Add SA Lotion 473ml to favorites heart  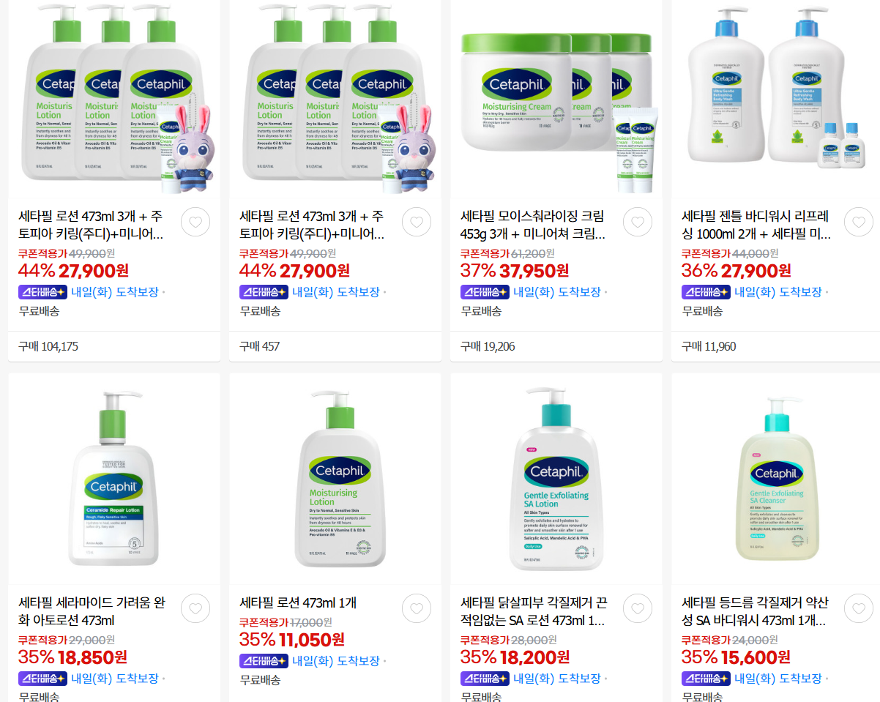click(638, 608)
